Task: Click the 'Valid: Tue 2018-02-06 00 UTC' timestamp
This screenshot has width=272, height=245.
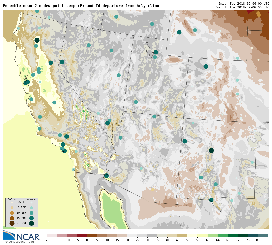Action: tap(243, 7)
